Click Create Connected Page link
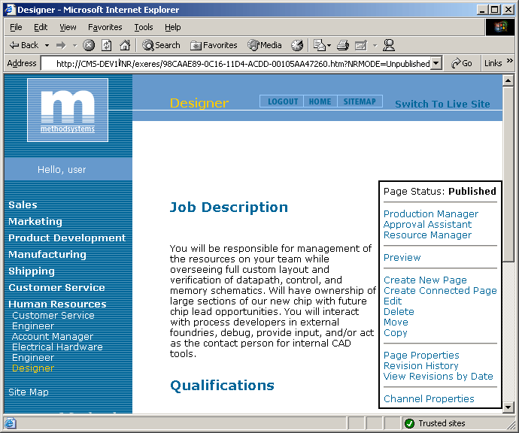519x433 pixels. (x=440, y=291)
